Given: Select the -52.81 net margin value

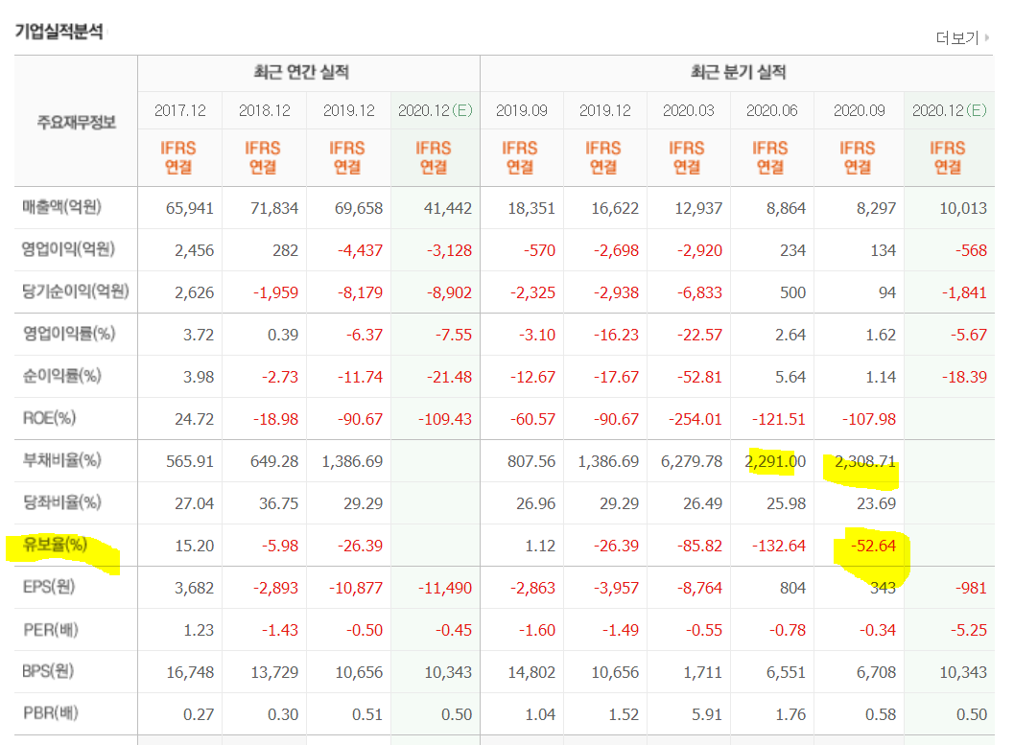Looking at the screenshot, I should [699, 377].
